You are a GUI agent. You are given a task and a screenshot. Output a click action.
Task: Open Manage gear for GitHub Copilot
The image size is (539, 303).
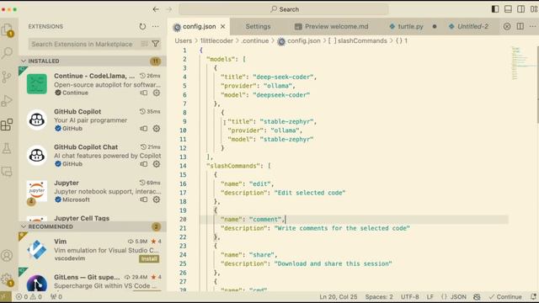pyautogui.click(x=157, y=129)
